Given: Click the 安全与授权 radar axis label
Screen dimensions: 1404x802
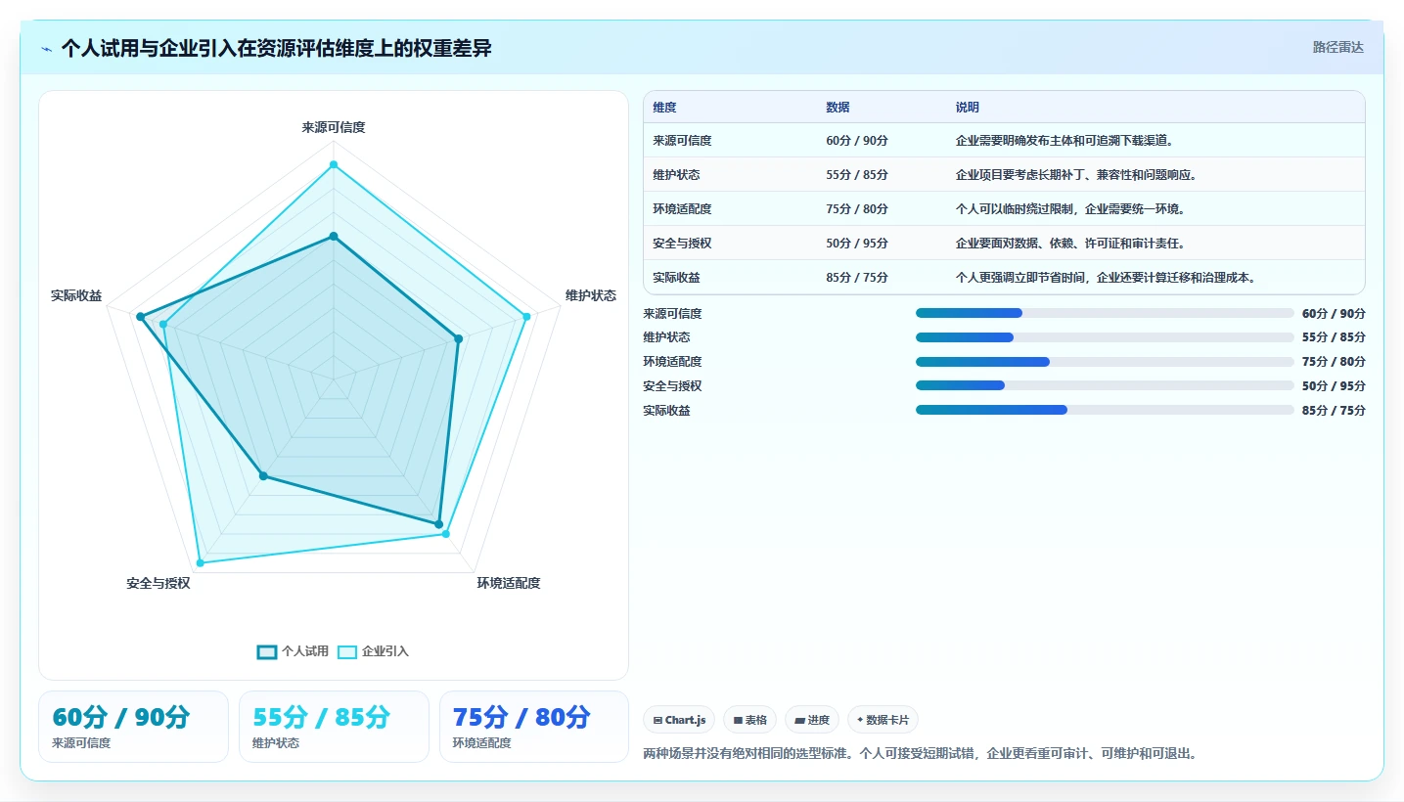Looking at the screenshot, I should (159, 583).
